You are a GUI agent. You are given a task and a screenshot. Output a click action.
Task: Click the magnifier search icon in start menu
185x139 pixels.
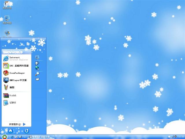click(x=37, y=74)
